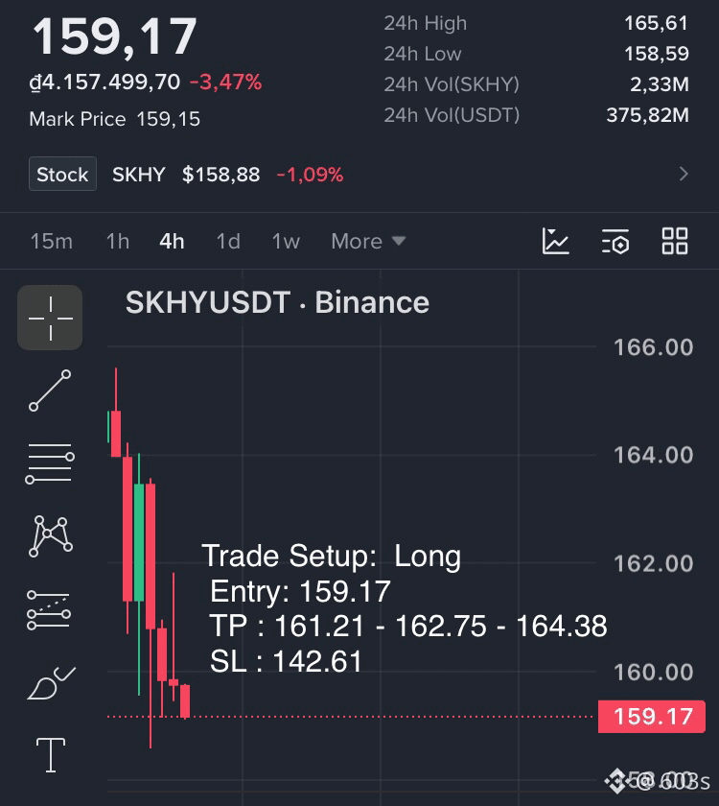Switch to the 15m timeframe
Image resolution: width=719 pixels, height=806 pixels.
[52, 241]
